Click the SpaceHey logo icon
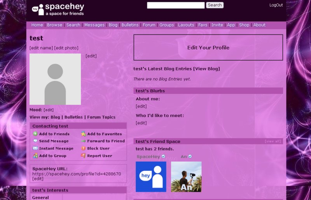Viewport: 311px width, 200px height. pos(38,9)
